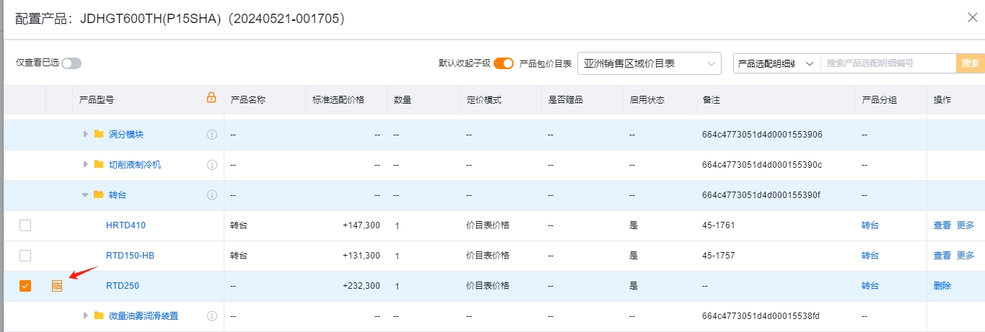Viewport: 985px width, 332px height.
Task: Click the info icon in 切削液制冷机 row
Action: point(212,165)
